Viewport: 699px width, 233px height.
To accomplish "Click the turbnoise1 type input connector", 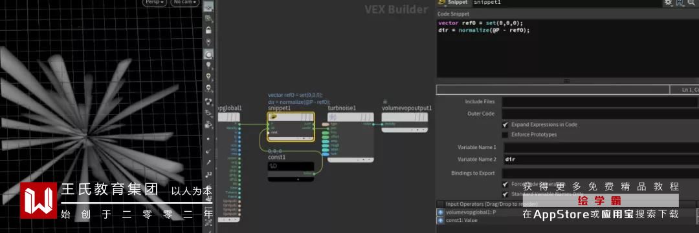I will [326, 124].
